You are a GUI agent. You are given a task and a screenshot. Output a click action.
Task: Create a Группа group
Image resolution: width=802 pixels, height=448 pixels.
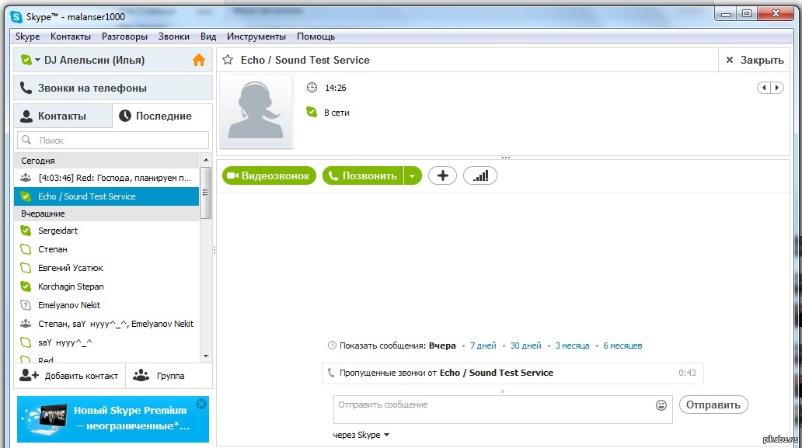point(169,376)
